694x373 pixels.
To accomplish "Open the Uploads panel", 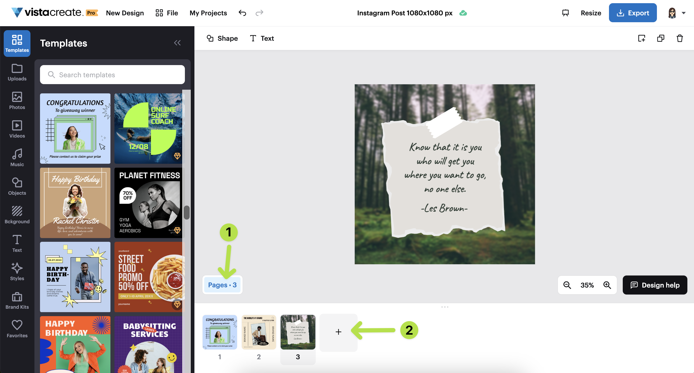I will coord(17,72).
